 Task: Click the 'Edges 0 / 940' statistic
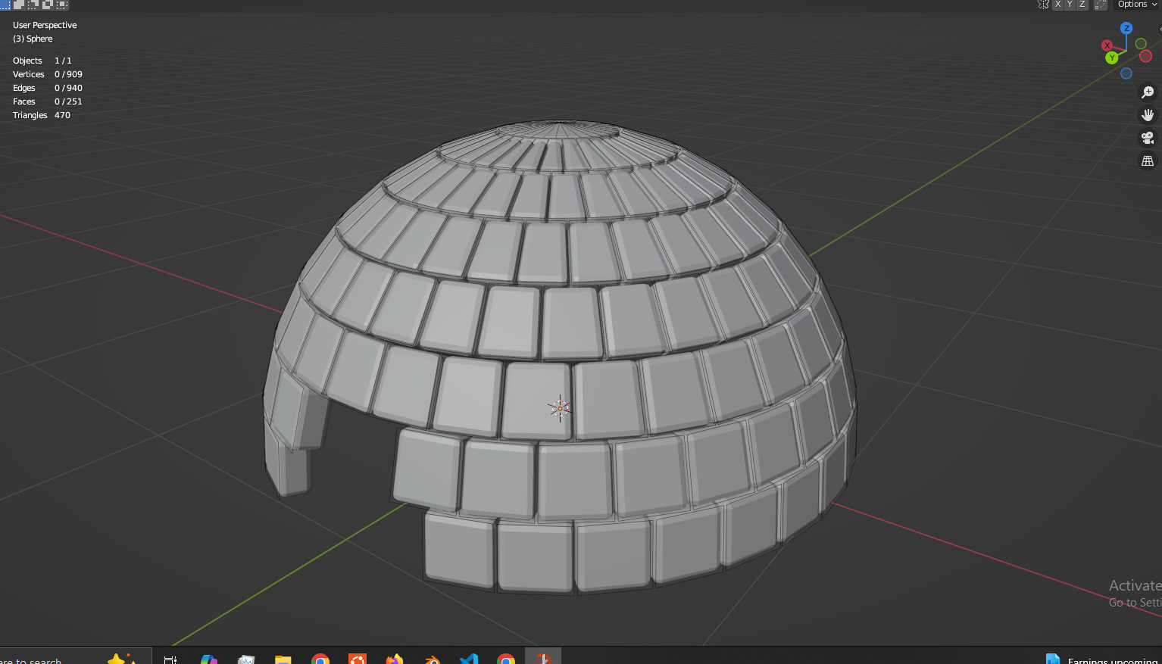click(x=48, y=88)
